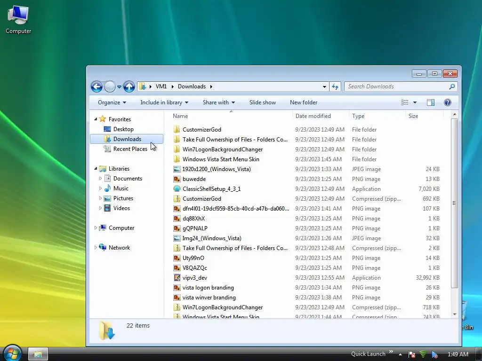Toggle the preview pane button
The width and height of the screenshot is (482, 361).
(431, 102)
